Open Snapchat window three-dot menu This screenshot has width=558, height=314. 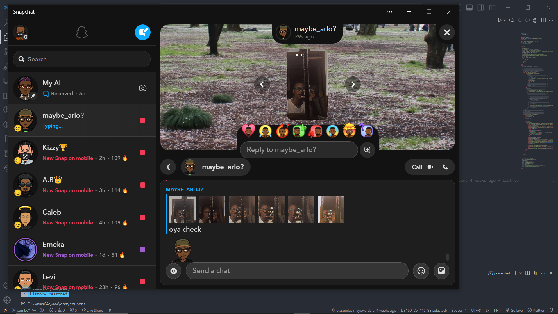389,12
